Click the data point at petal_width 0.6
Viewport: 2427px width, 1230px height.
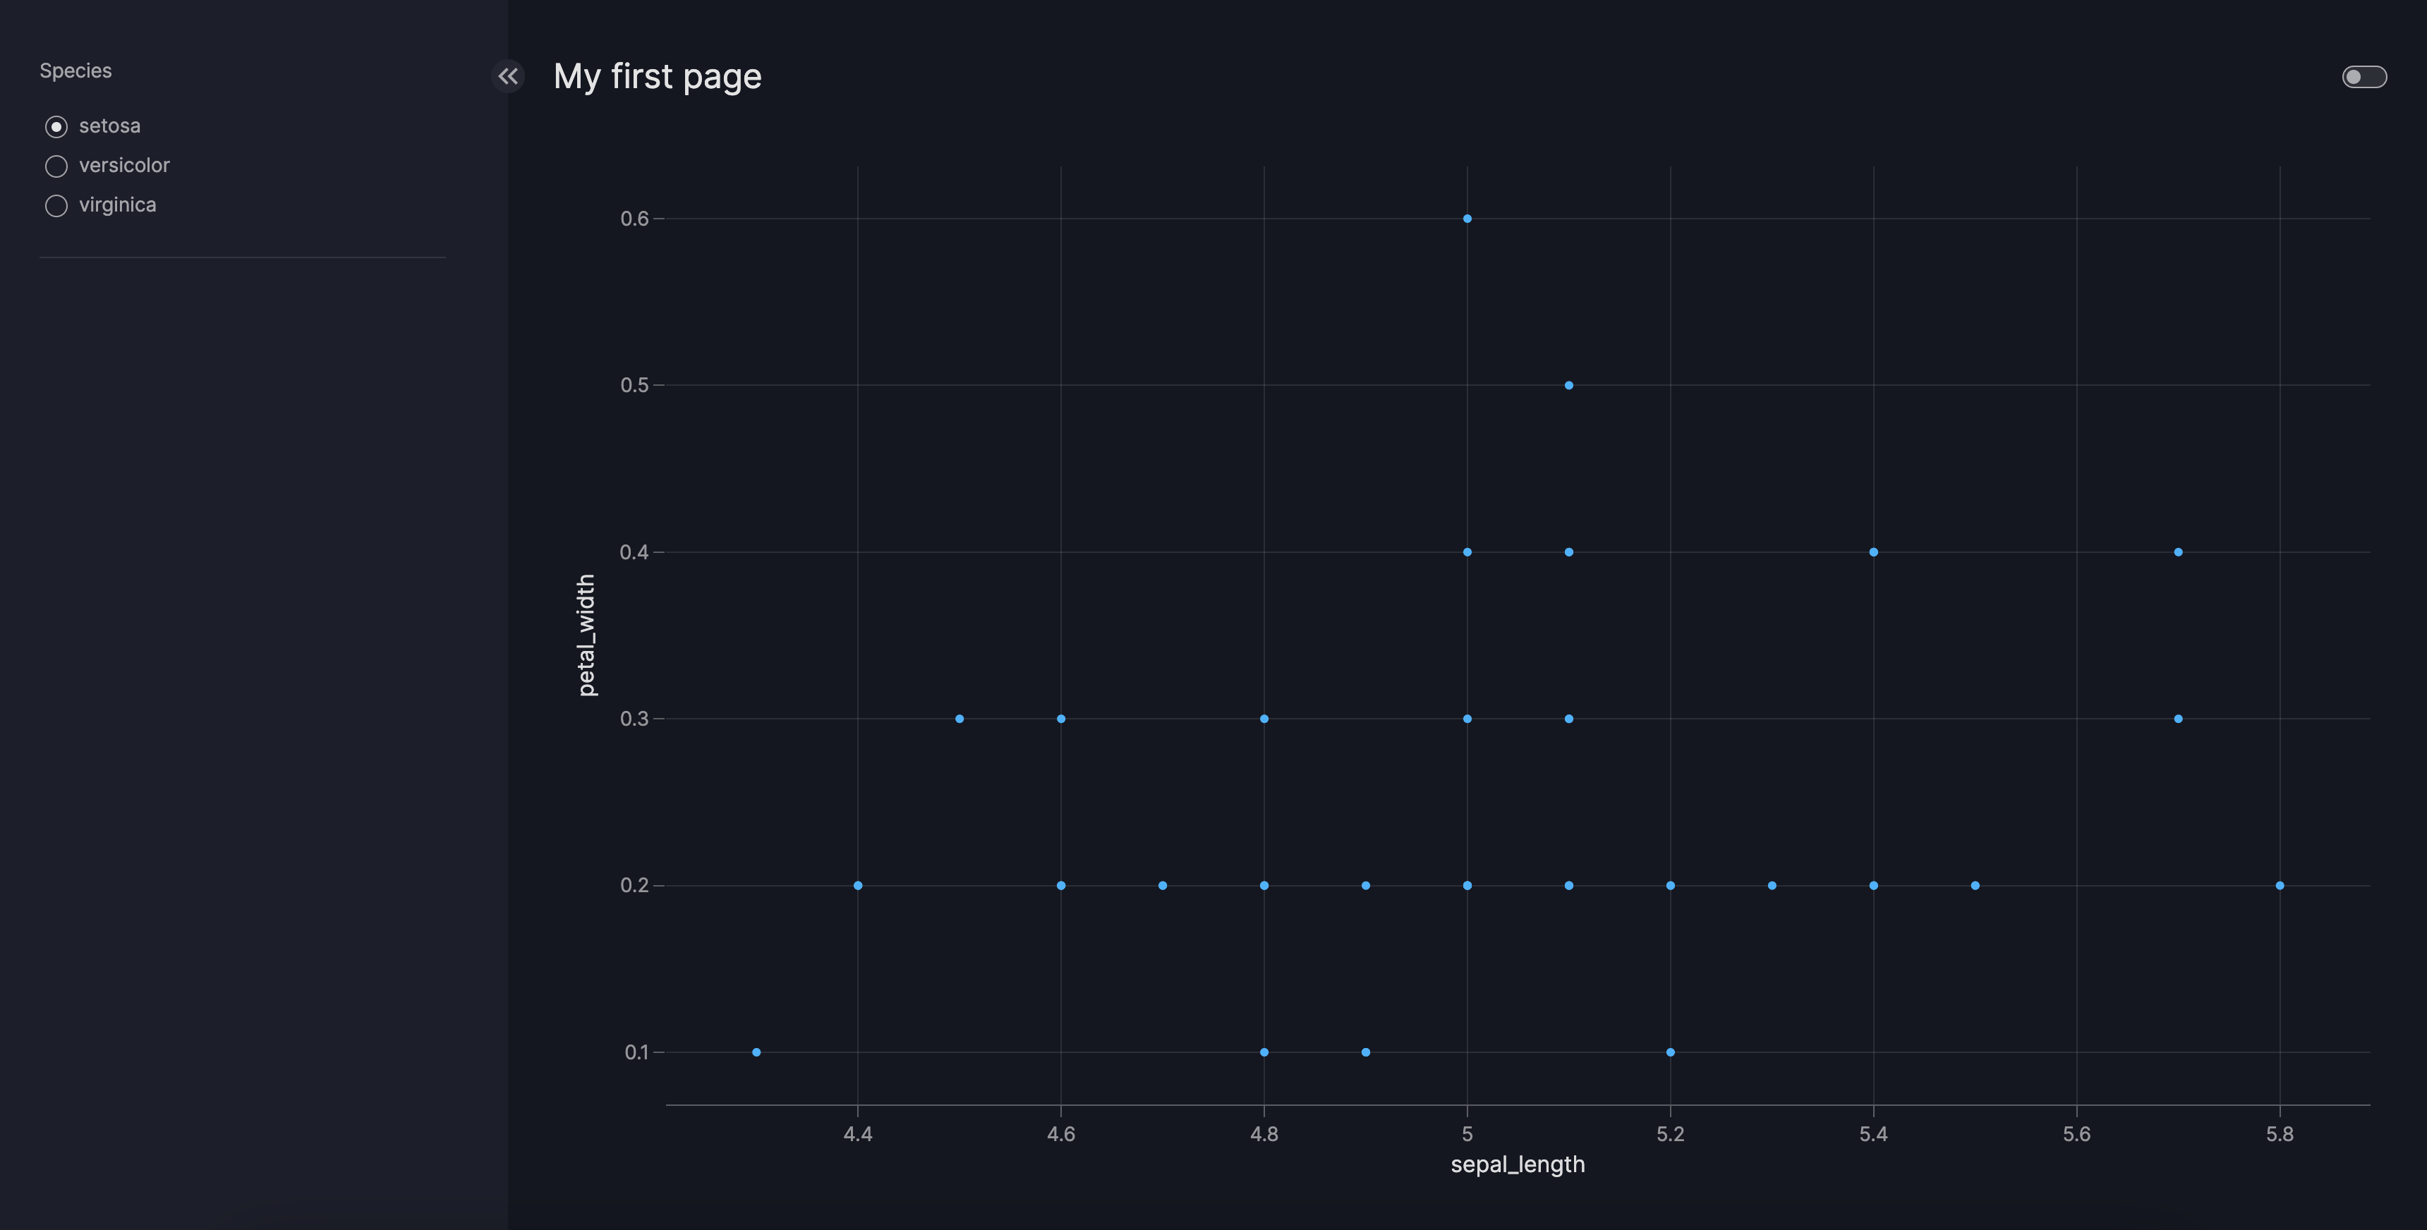(x=1467, y=219)
